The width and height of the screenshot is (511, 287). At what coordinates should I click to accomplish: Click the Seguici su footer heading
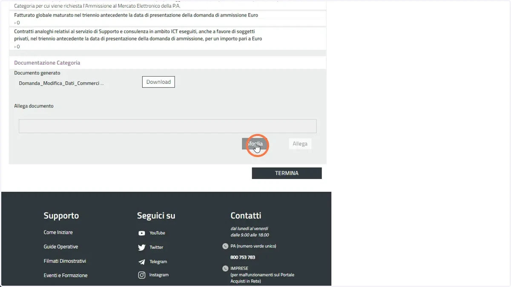(156, 216)
